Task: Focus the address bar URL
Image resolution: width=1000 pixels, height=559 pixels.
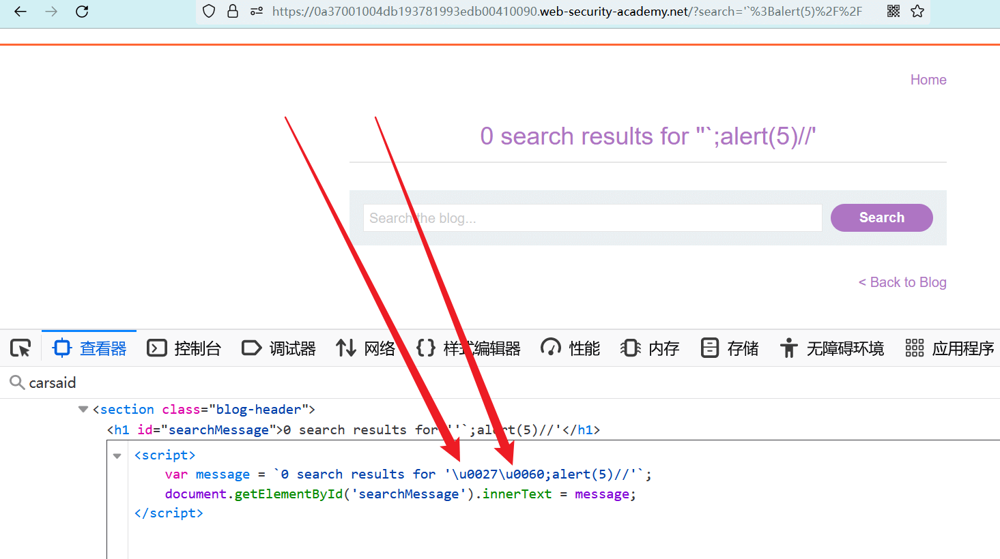Action: pos(567,12)
